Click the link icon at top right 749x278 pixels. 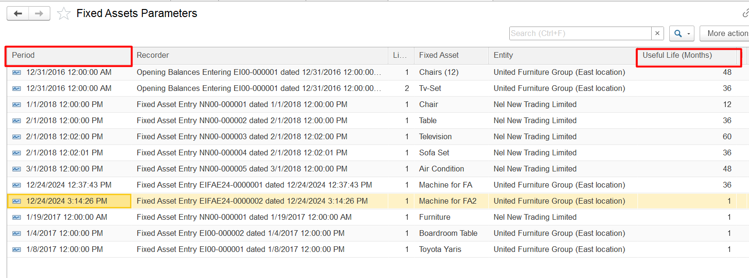pyautogui.click(x=746, y=13)
